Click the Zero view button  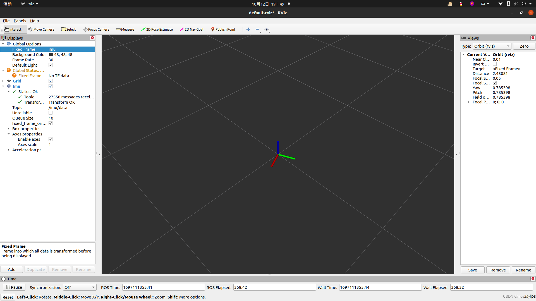click(524, 46)
